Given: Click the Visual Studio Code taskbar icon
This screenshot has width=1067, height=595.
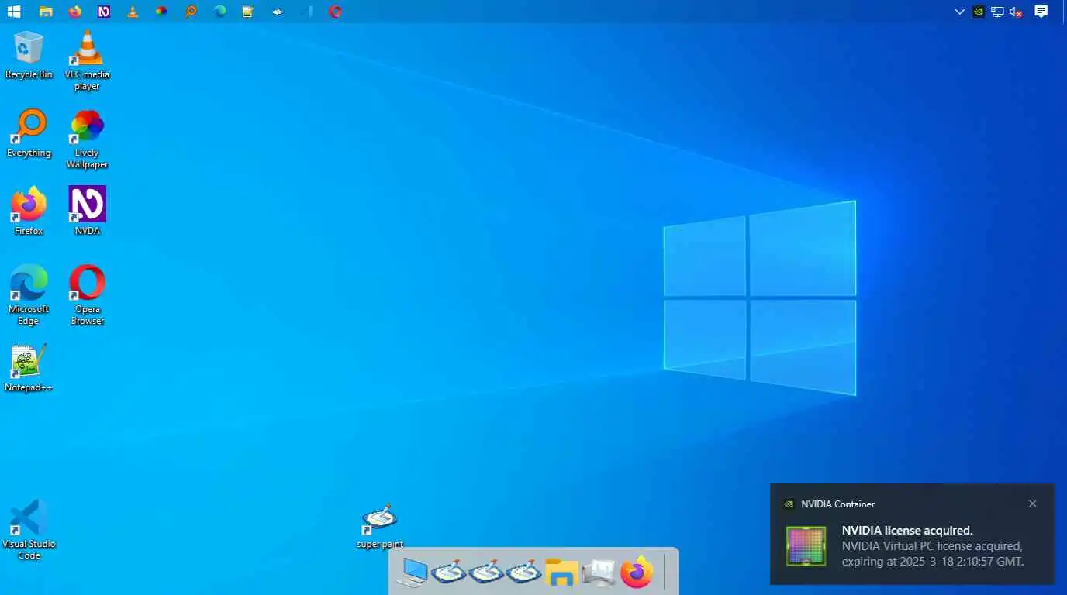Looking at the screenshot, I should pos(306,12).
